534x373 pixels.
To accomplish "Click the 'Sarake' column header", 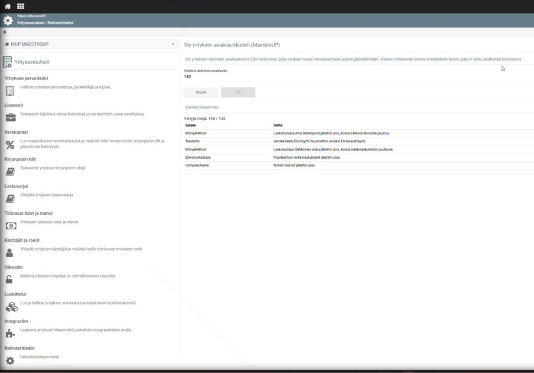I will (190, 126).
